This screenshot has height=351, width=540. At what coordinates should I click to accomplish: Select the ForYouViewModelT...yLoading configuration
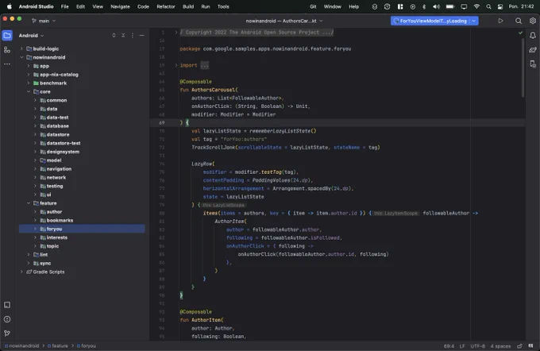[430, 21]
